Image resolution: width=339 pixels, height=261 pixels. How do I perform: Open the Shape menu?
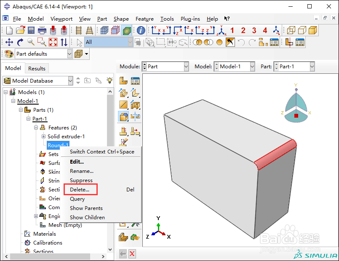(x=121, y=19)
